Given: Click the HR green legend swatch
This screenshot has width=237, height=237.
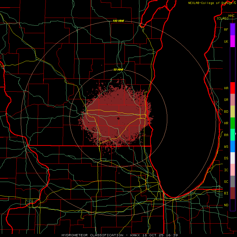Looking at the screenshot, I should click(x=233, y=123).
